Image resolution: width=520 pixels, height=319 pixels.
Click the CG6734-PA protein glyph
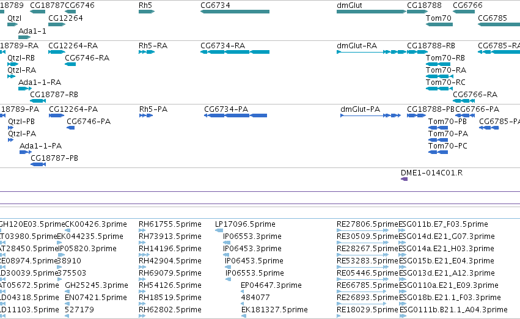tap(235, 116)
